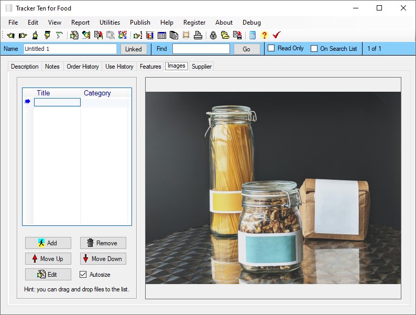
Task: Toggle the On Search List checkbox
Action: (314, 49)
